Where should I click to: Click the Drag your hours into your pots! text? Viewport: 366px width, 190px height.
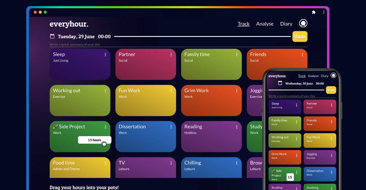click(84, 187)
